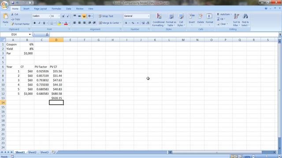The image size is (282, 158).
Task: Toggle Bold formatting
Action: pos(34,23)
